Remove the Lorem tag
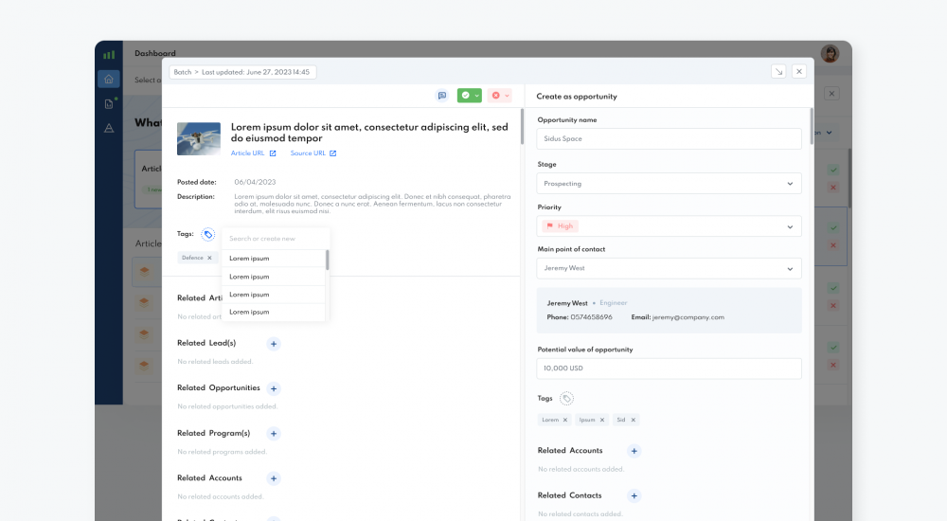947x521 pixels. coord(565,420)
